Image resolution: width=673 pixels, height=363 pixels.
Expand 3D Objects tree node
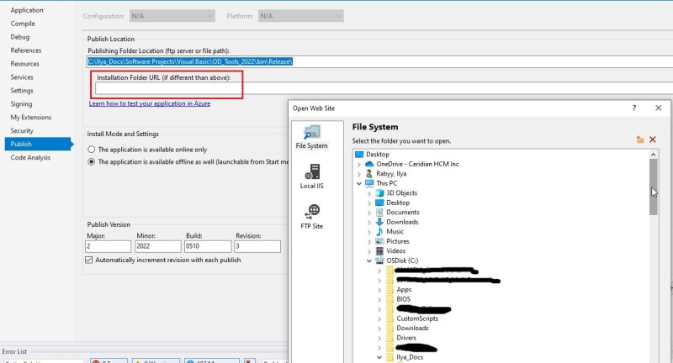click(x=369, y=193)
